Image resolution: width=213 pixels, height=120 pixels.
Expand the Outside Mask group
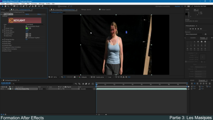[3, 45]
